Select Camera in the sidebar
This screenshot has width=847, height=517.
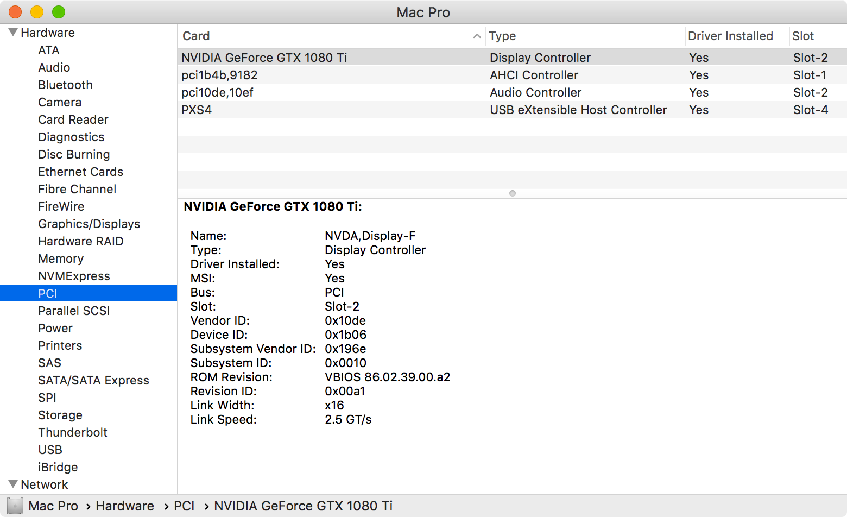click(x=60, y=102)
